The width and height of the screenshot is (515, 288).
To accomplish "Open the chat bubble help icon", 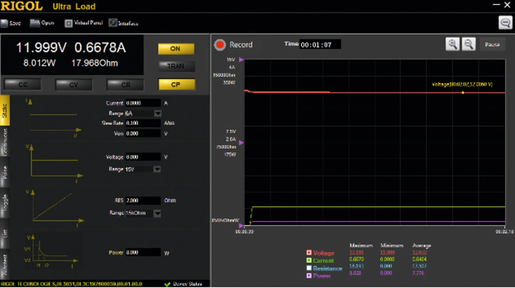I will click(505, 23).
